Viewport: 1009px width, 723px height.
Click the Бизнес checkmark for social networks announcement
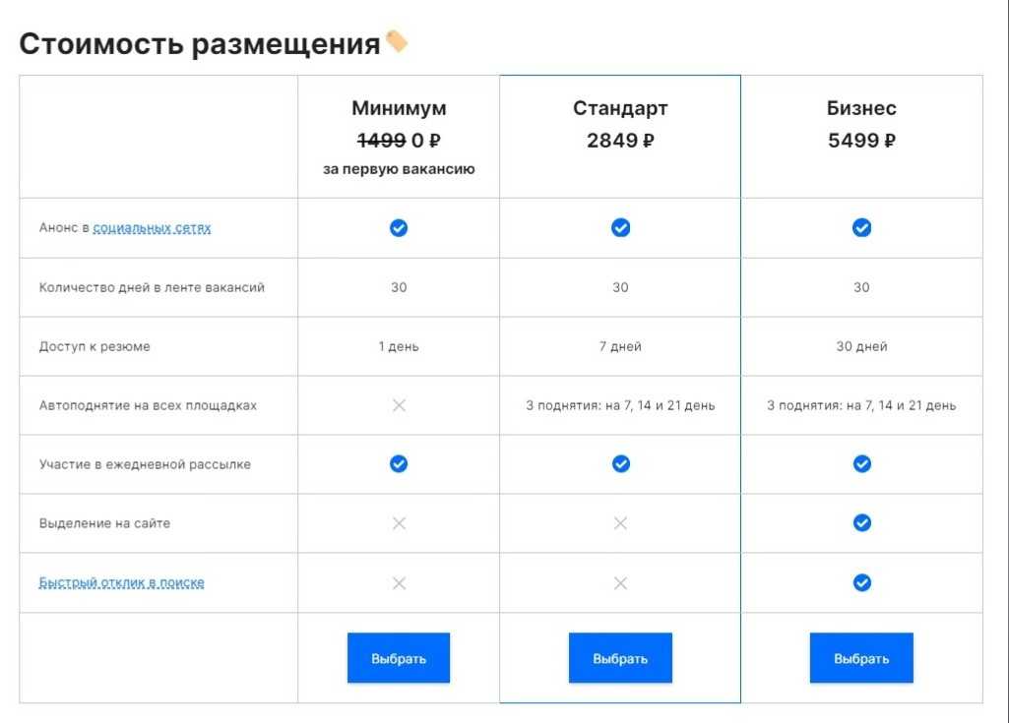[861, 228]
